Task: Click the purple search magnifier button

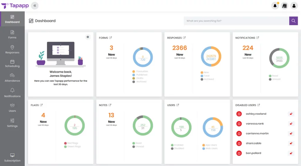Action: (x=293, y=21)
